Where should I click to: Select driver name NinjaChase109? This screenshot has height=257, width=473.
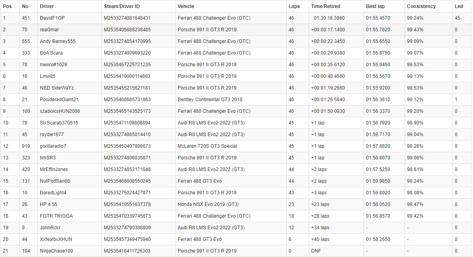point(56,251)
